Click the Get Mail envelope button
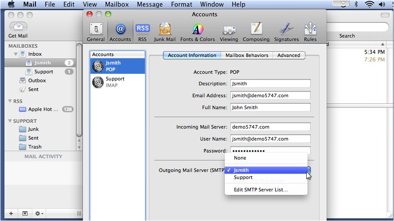394x221 pixels. click(x=18, y=27)
